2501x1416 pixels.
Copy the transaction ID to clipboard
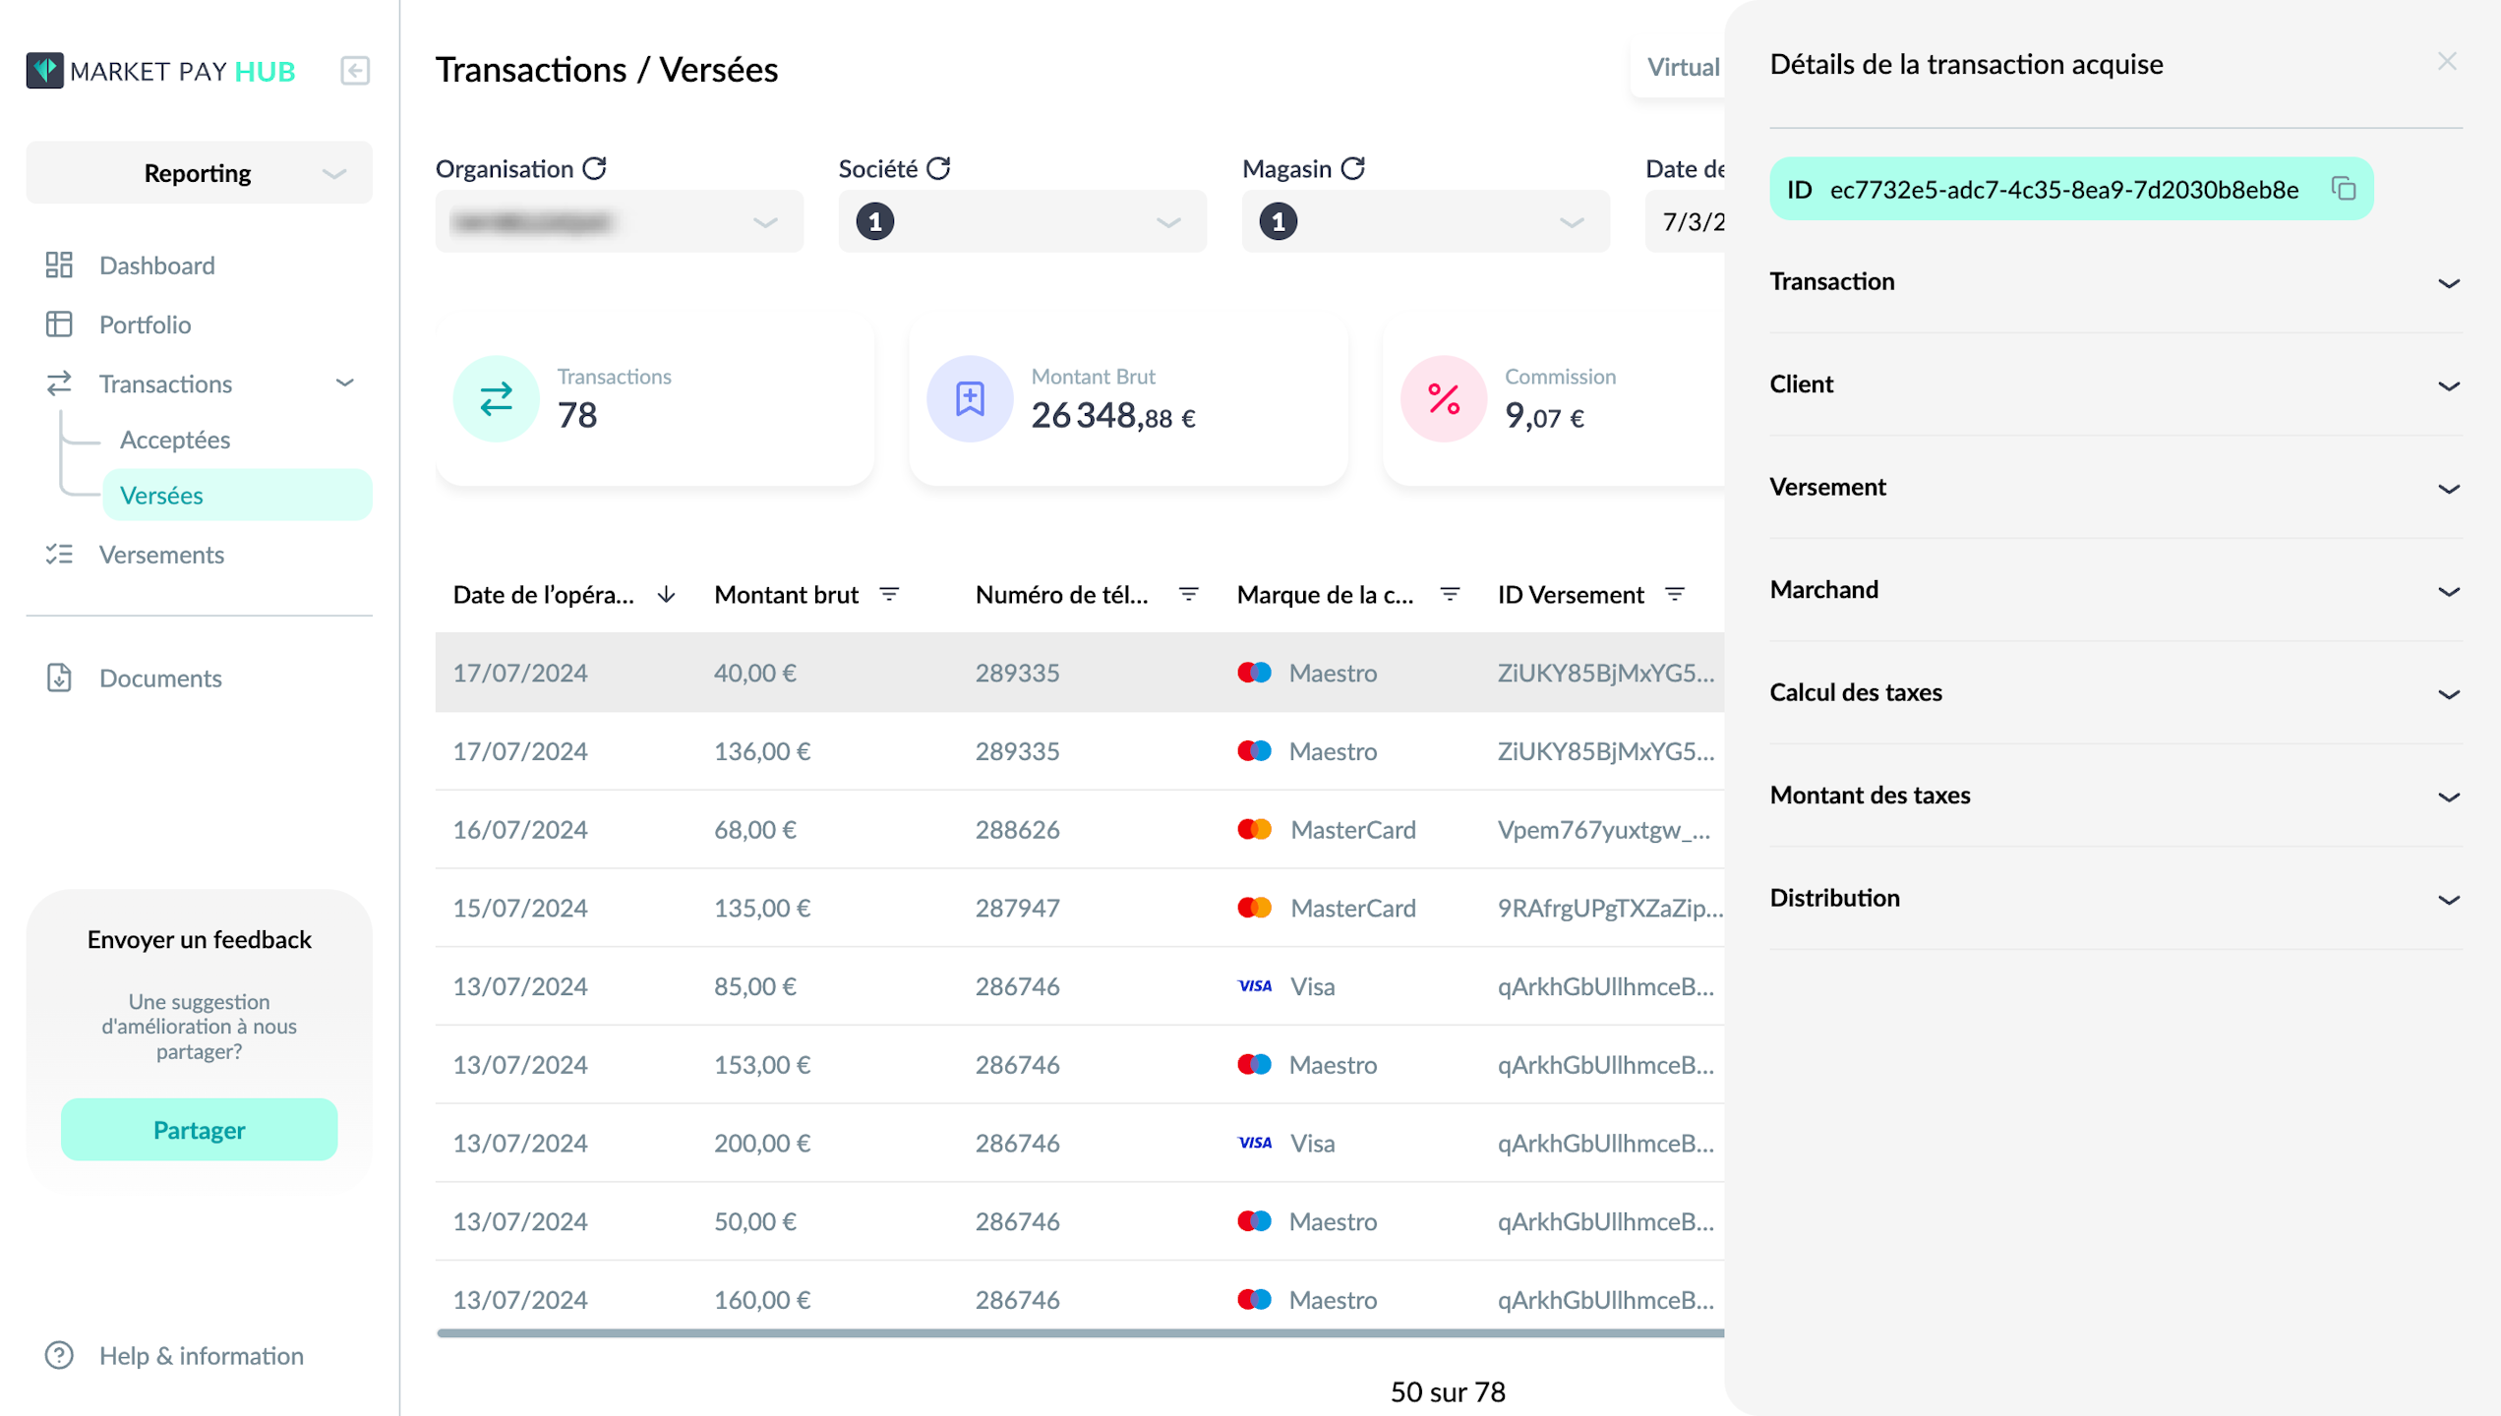2343,189
